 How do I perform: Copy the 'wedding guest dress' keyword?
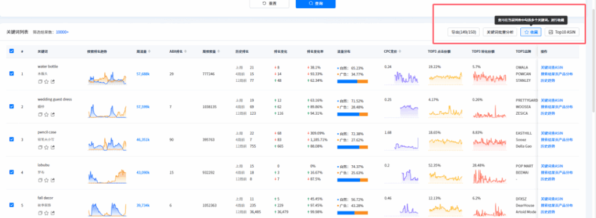click(x=40, y=114)
